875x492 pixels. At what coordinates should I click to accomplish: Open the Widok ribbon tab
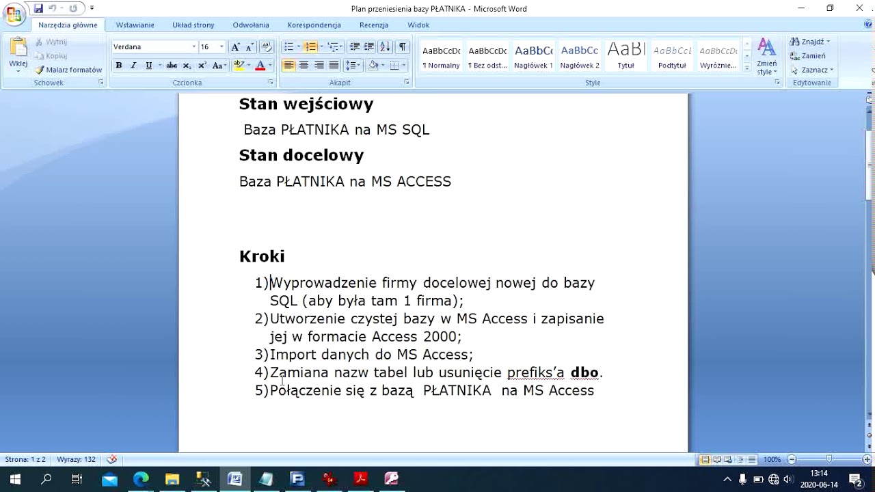(418, 25)
